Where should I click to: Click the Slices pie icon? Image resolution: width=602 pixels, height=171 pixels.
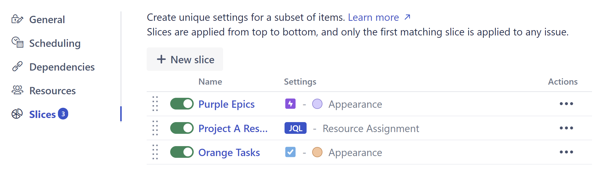17,114
